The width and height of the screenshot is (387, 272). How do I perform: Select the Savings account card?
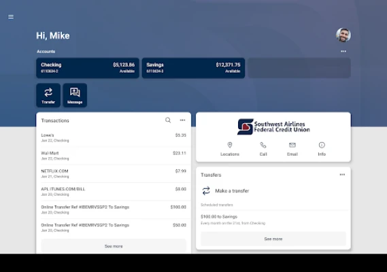pos(193,68)
